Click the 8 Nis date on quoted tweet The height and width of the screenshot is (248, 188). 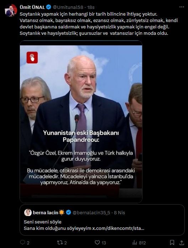click(120, 213)
